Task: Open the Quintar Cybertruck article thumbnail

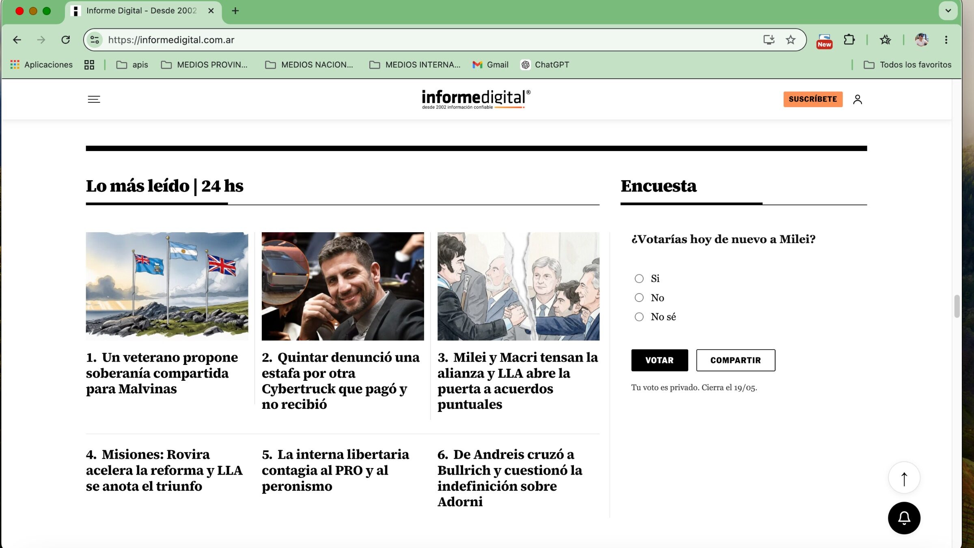Action: pyautogui.click(x=343, y=286)
